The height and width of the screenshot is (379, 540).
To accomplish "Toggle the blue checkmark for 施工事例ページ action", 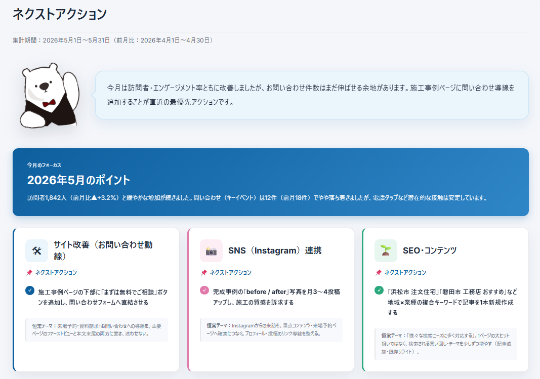I will (30, 290).
